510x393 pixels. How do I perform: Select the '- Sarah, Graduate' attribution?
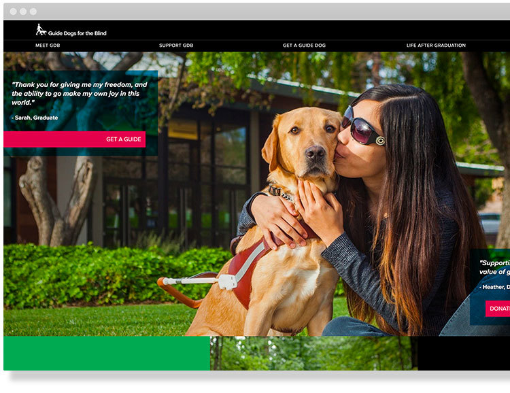click(x=35, y=118)
